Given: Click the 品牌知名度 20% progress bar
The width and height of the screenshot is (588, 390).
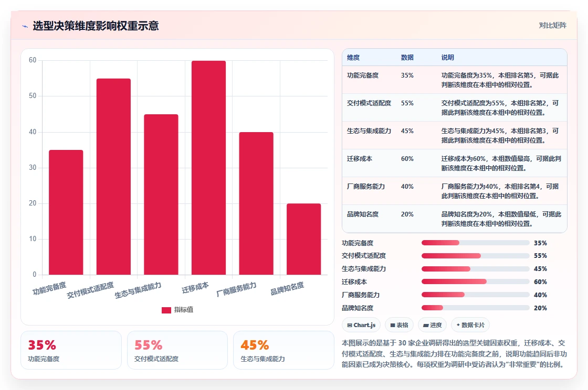Looking at the screenshot, I should [x=476, y=308].
